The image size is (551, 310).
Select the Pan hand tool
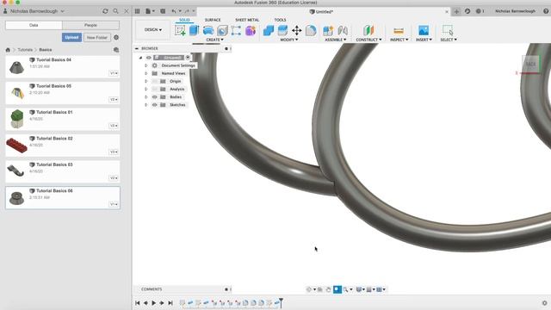click(328, 289)
